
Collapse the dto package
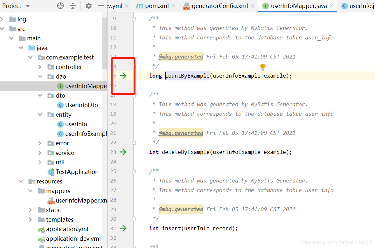click(x=40, y=95)
